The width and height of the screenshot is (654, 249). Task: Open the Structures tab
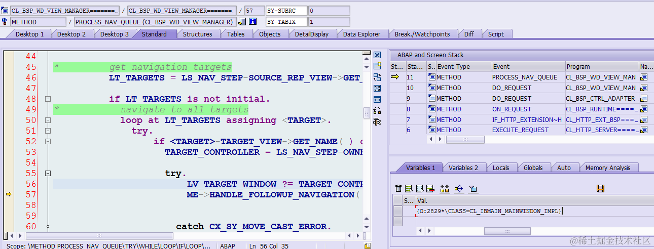coord(197,34)
